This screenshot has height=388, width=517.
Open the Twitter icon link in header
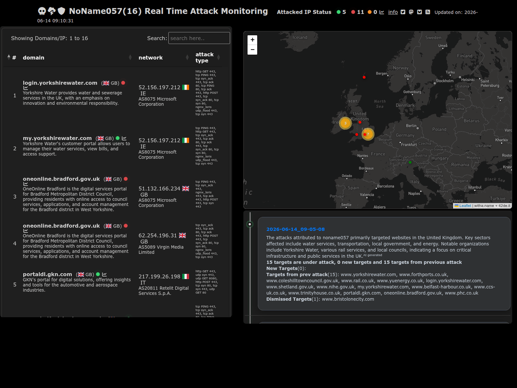tap(403, 12)
